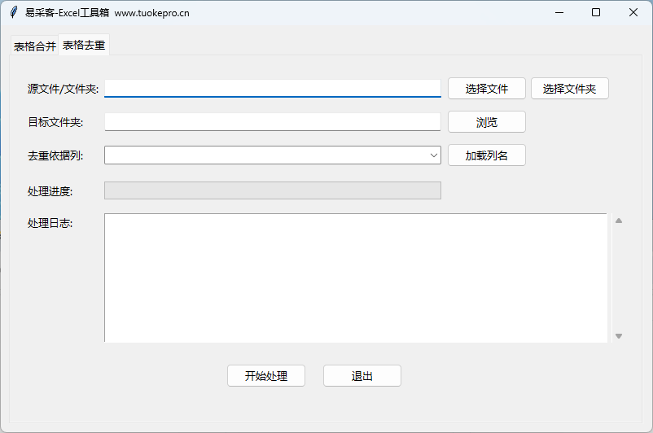Viewport: 653px width, 433px height.
Task: Focus the 目标文件夹 text field
Action: (273, 121)
